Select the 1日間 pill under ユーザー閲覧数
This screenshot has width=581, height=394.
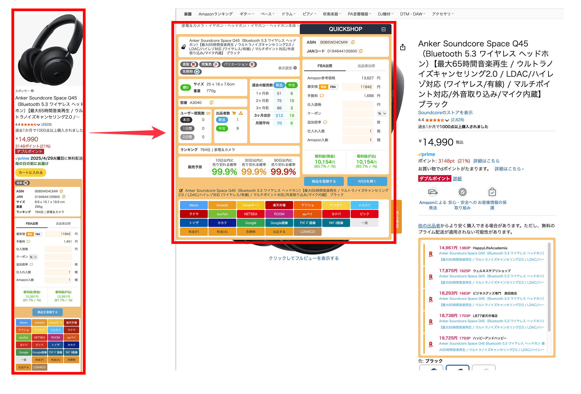click(x=187, y=128)
